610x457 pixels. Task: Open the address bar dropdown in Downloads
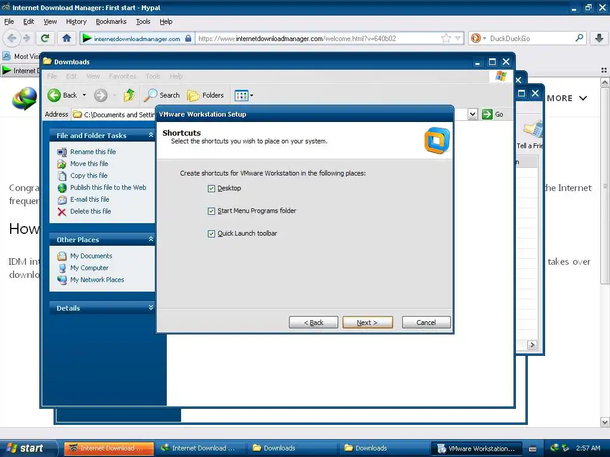[x=472, y=114]
